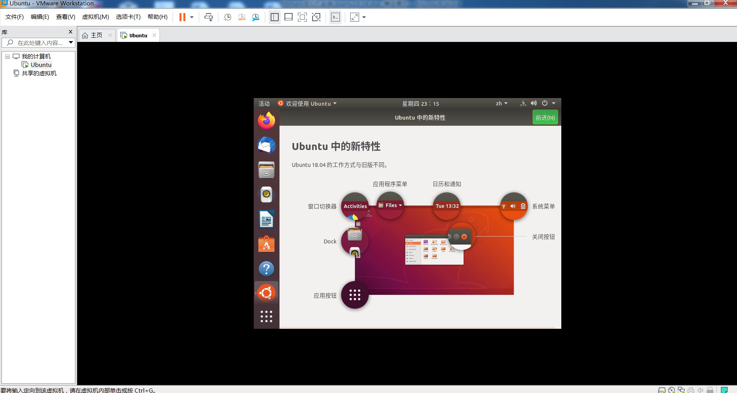The image size is (737, 393).
Task: Click the 应用程序菜单 label
Action: pos(390,184)
